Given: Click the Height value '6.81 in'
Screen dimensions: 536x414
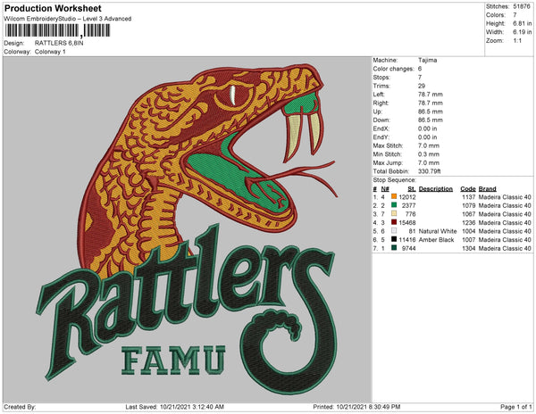Looking at the screenshot, I should coord(522,23).
